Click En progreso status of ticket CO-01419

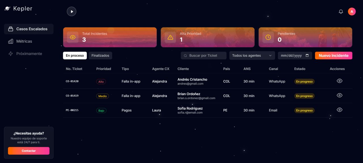[x=304, y=96]
